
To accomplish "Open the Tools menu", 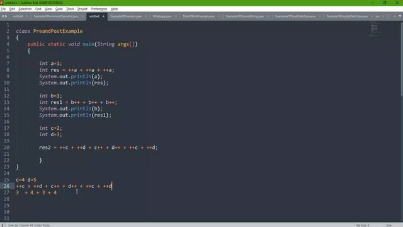I will click(70, 9).
